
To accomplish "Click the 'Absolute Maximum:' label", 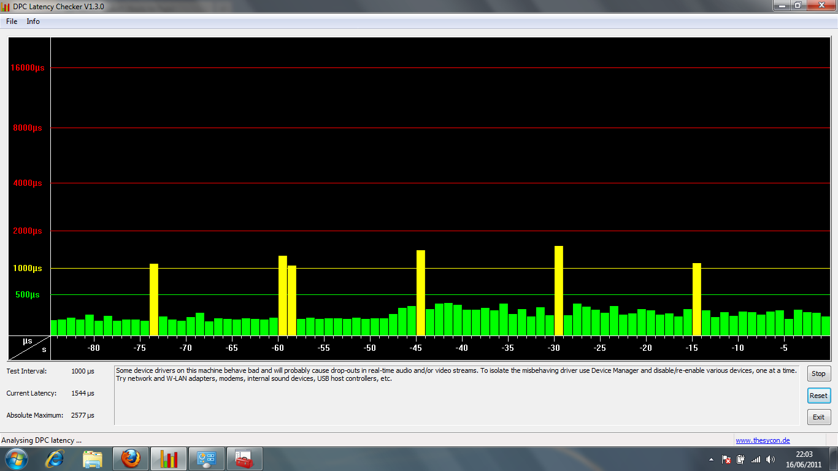I will pyautogui.click(x=35, y=415).
